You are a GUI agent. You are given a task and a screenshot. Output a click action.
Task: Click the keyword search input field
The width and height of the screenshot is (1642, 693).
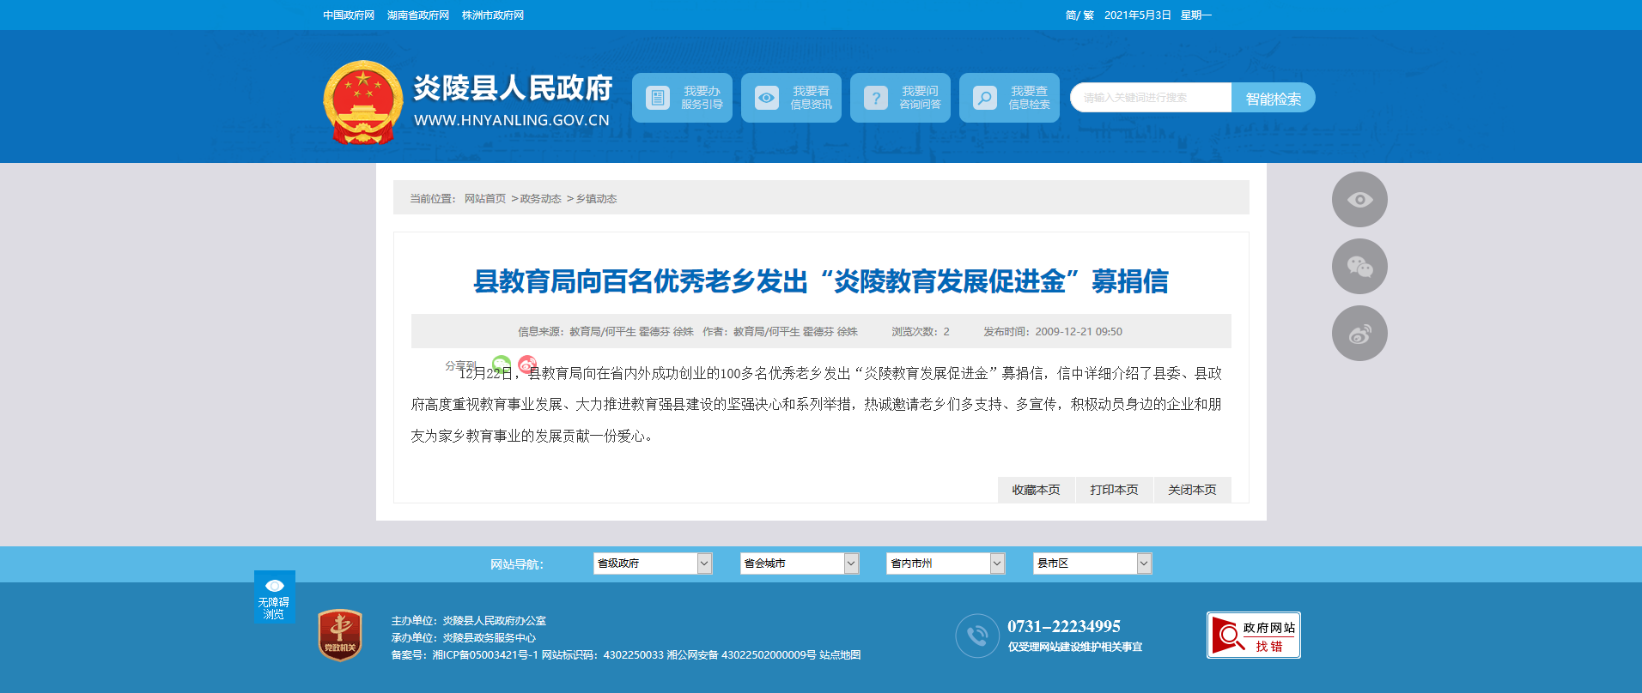[1151, 98]
